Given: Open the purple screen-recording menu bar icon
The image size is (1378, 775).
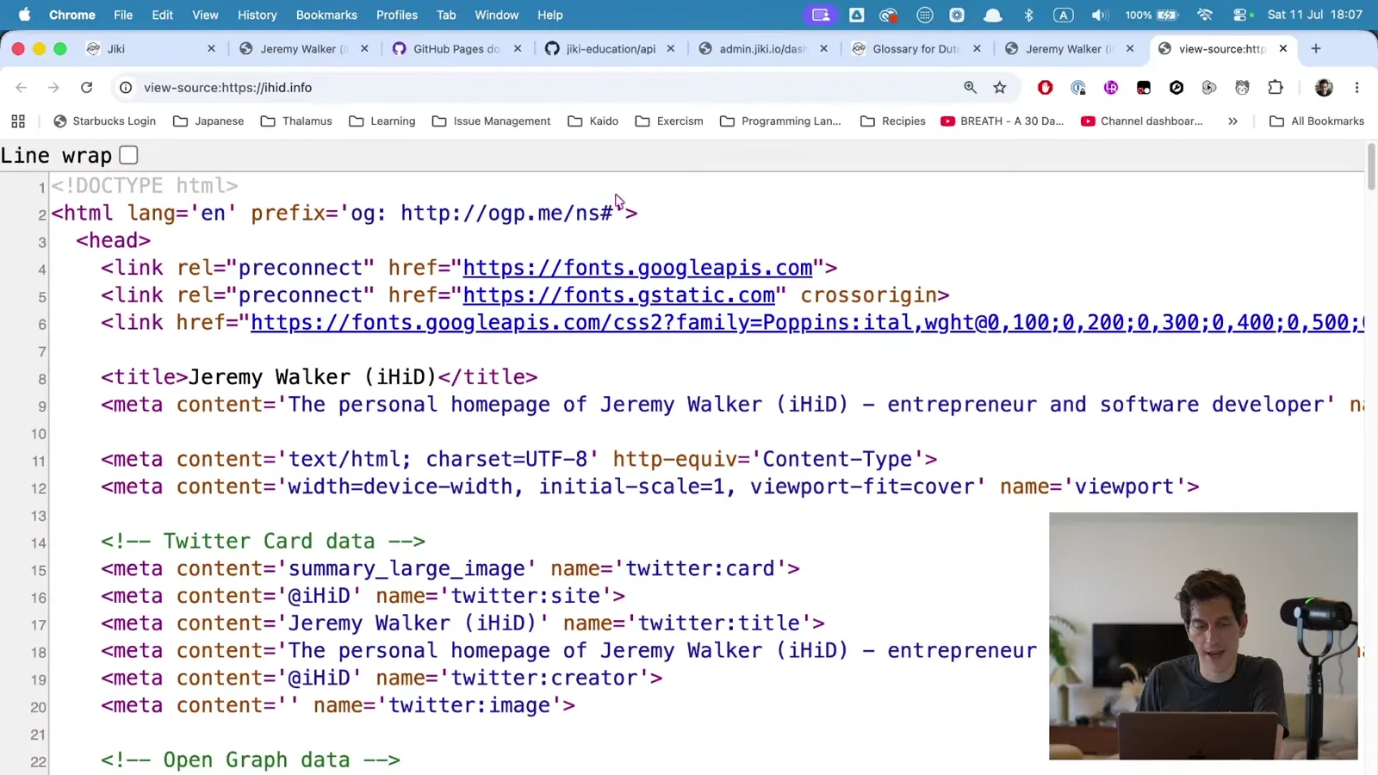Looking at the screenshot, I should [x=821, y=15].
